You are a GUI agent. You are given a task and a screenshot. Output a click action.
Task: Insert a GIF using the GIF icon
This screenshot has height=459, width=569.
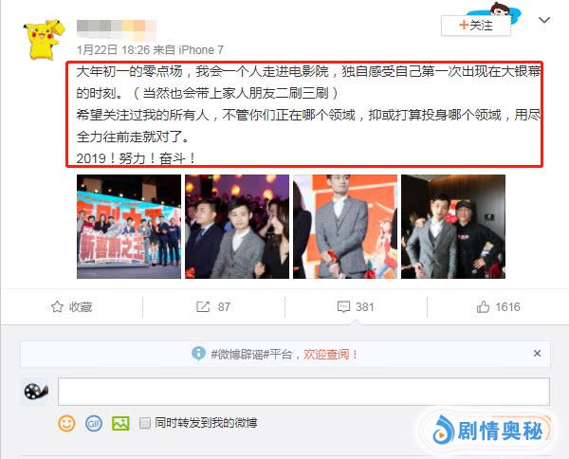click(94, 424)
